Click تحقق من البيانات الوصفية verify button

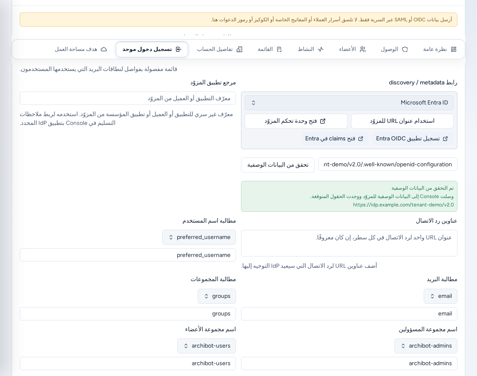(278, 165)
